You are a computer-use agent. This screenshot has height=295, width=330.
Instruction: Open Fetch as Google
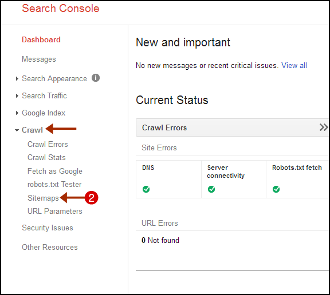(55, 171)
